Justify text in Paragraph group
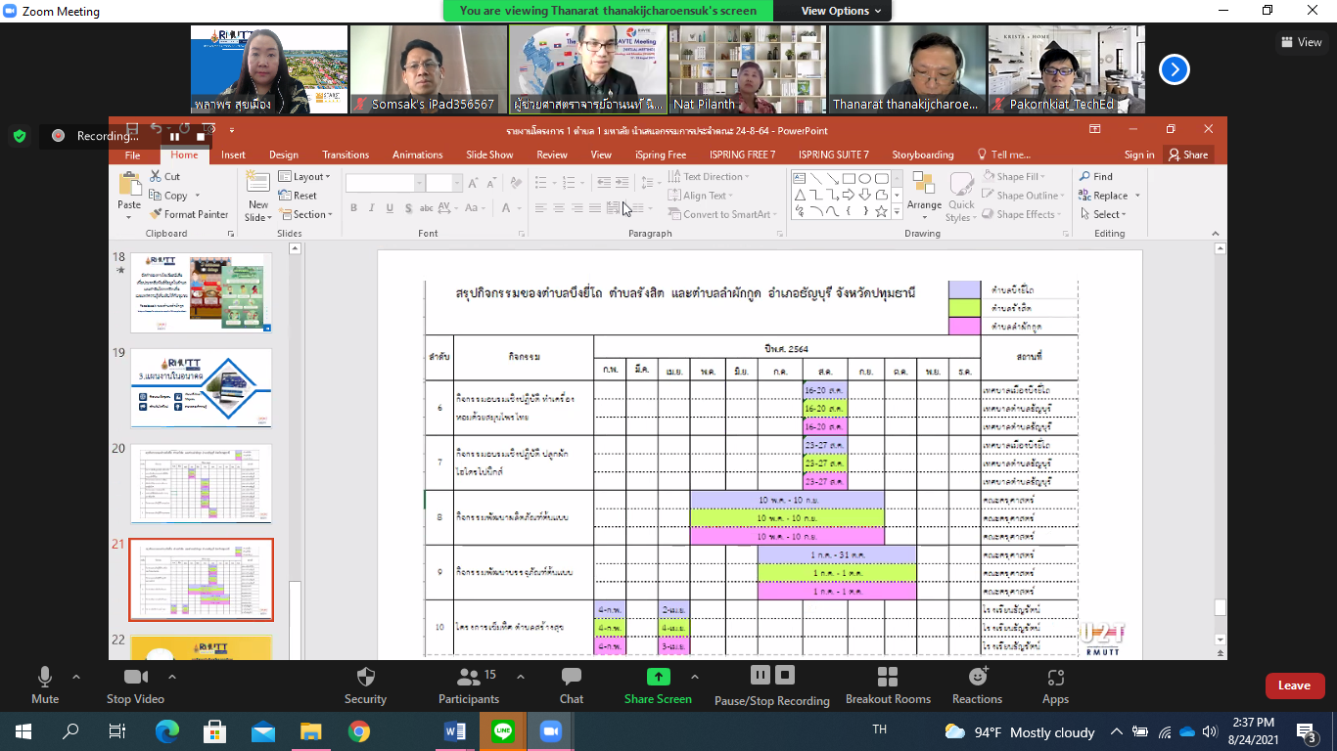Image resolution: width=1337 pixels, height=751 pixels. [x=594, y=207]
